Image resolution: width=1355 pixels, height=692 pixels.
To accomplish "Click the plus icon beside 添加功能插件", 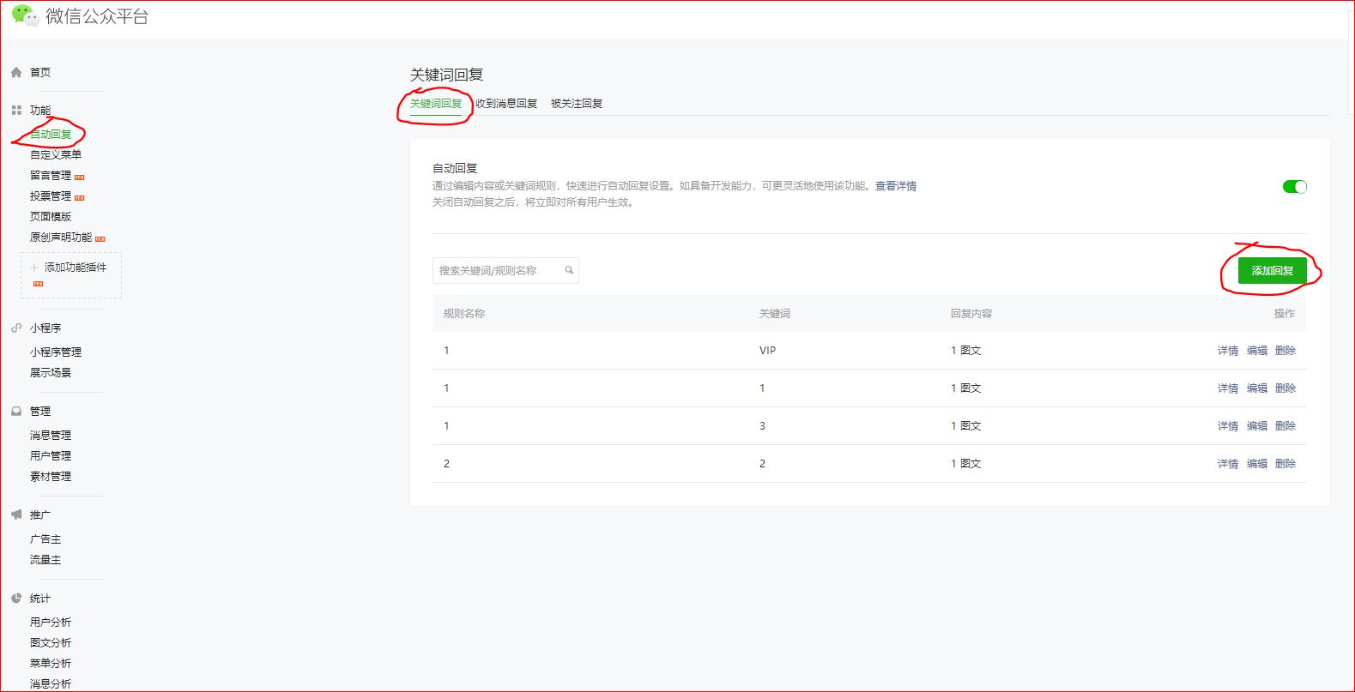I will point(34,268).
